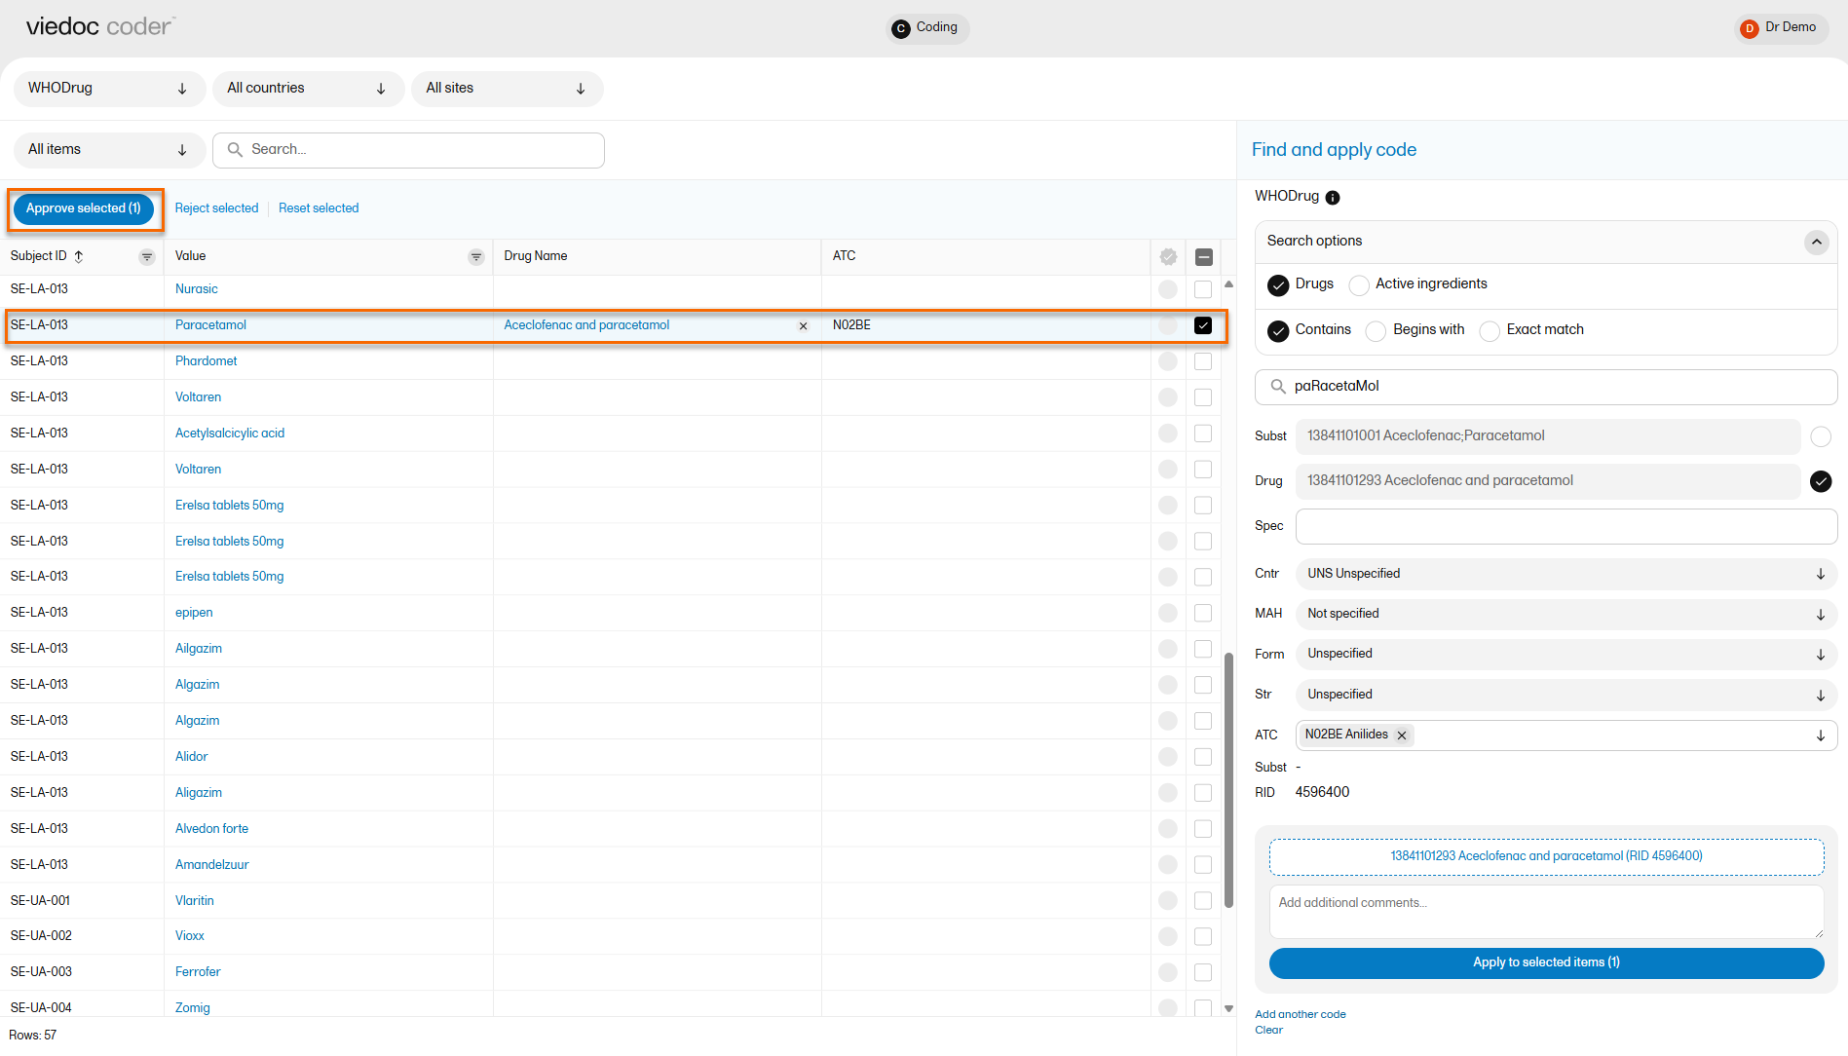
Task: Click the Subject ID sort arrow
Action: point(79,256)
